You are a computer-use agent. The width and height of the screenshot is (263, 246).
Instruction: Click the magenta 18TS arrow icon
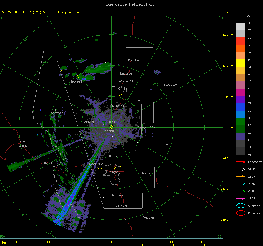241,199
